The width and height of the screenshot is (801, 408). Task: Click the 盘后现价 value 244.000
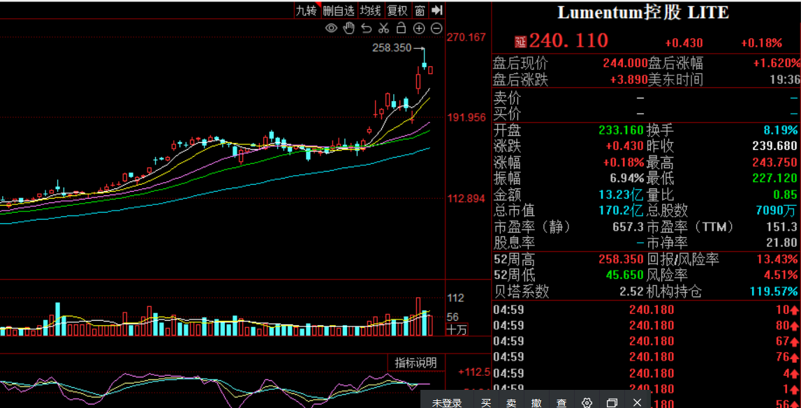click(625, 63)
